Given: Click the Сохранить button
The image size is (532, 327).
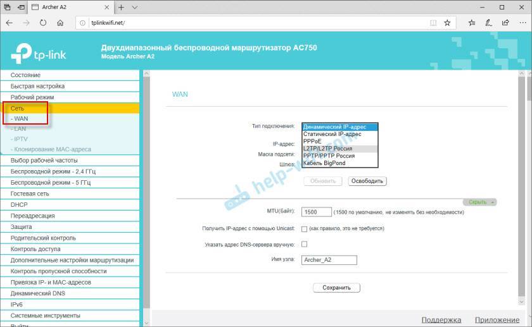Looking at the screenshot, I should click(336, 288).
